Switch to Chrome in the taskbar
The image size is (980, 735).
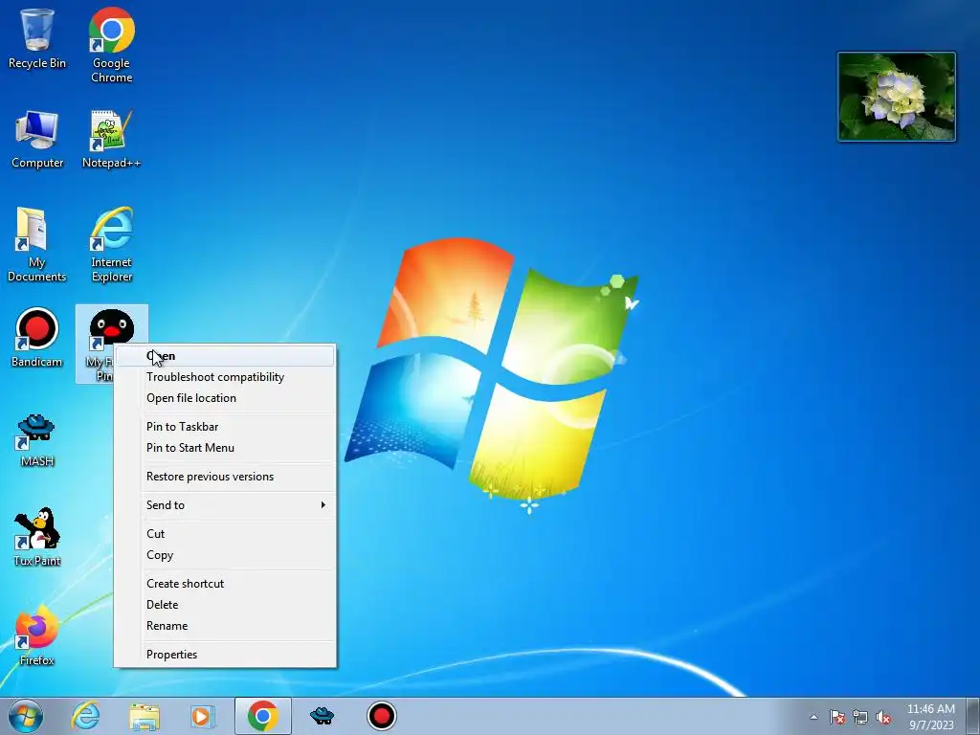pyautogui.click(x=263, y=716)
